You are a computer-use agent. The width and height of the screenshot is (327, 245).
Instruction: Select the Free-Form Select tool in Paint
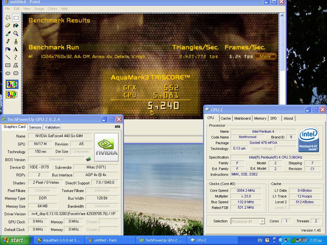tap(8, 18)
